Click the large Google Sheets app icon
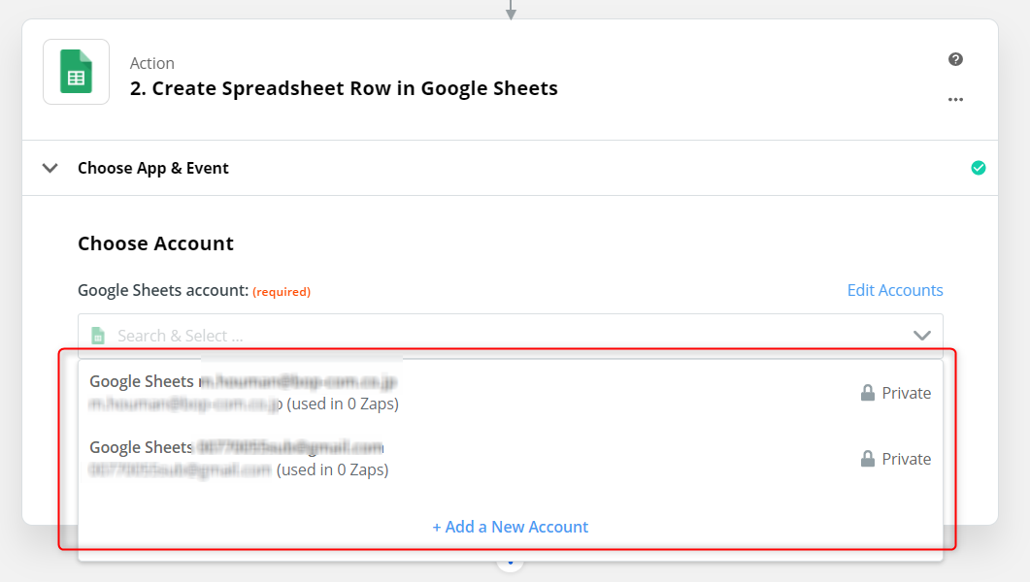 (x=76, y=72)
